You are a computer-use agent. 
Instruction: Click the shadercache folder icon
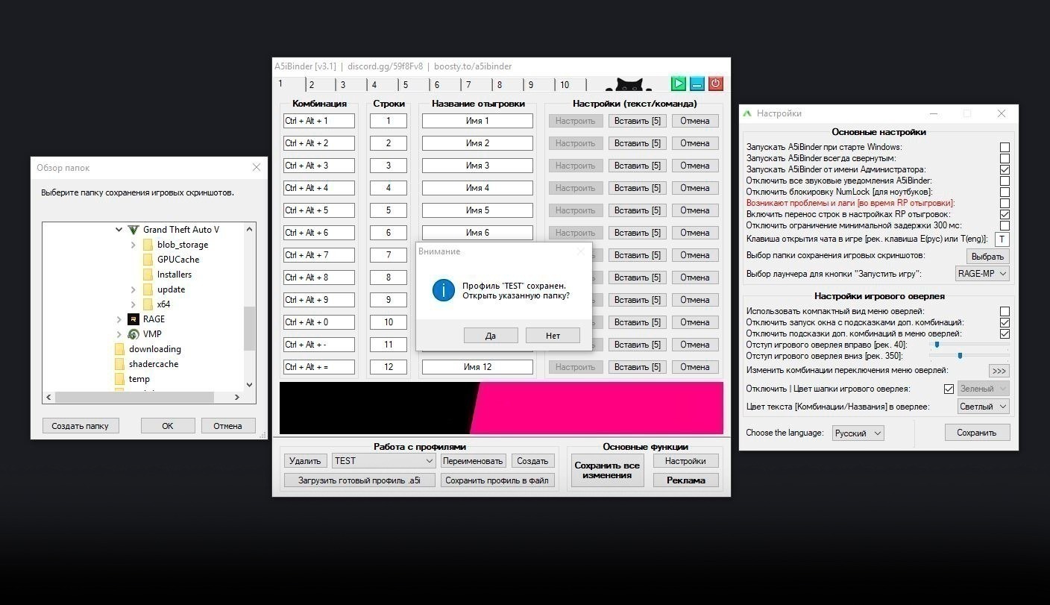(x=119, y=364)
